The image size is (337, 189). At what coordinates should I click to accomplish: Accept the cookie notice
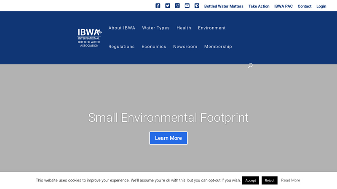pos(251,181)
